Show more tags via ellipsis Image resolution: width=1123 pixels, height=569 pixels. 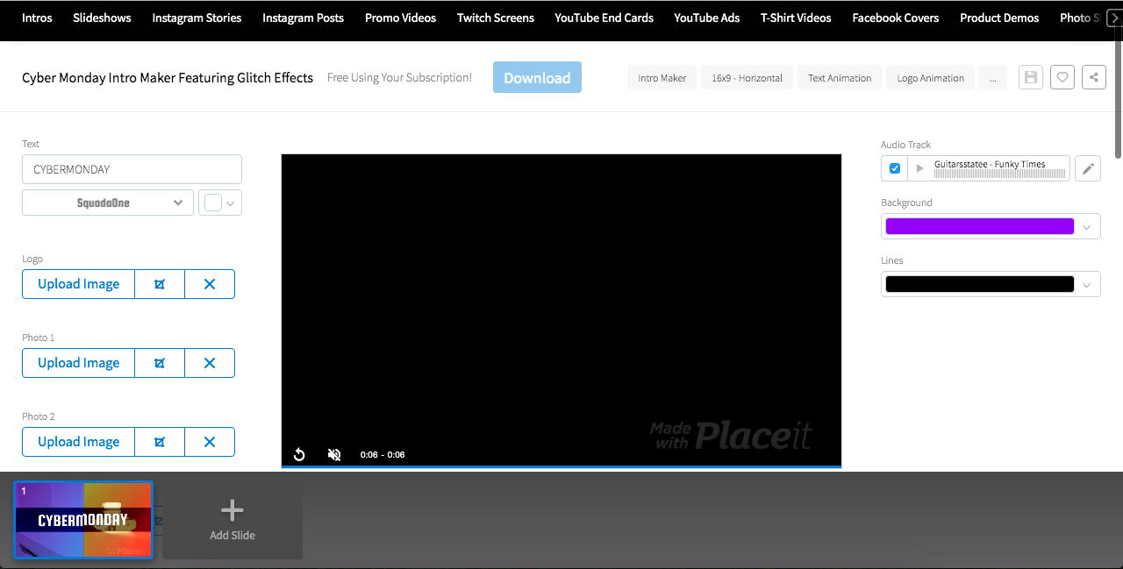tap(992, 78)
